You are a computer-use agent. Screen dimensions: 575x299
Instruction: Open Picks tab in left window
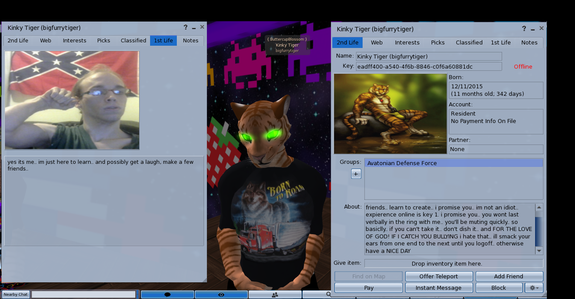tap(104, 40)
